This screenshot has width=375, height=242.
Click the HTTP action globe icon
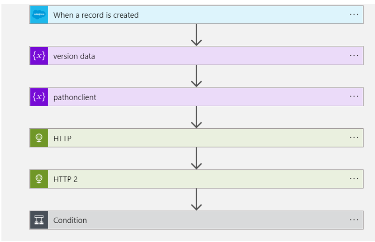pyautogui.click(x=38, y=138)
